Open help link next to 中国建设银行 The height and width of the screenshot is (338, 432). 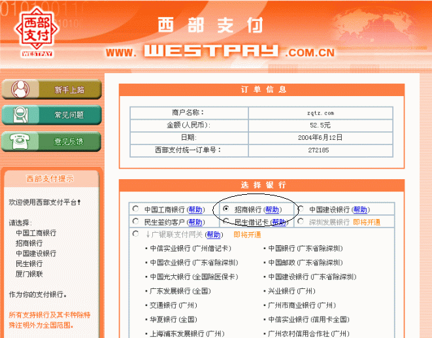coord(360,210)
